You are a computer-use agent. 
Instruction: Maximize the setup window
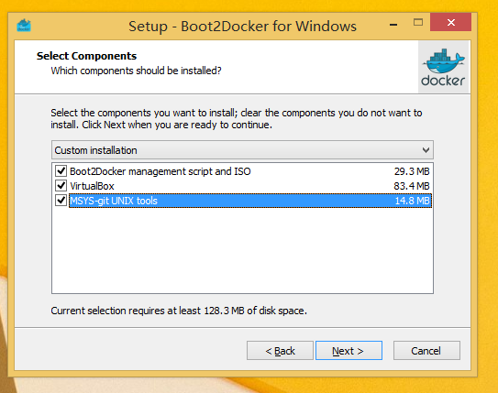point(418,22)
